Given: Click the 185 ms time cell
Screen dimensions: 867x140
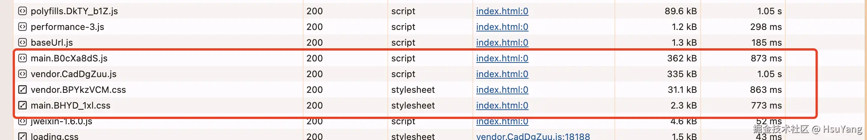Looking at the screenshot, I should coord(767,43).
